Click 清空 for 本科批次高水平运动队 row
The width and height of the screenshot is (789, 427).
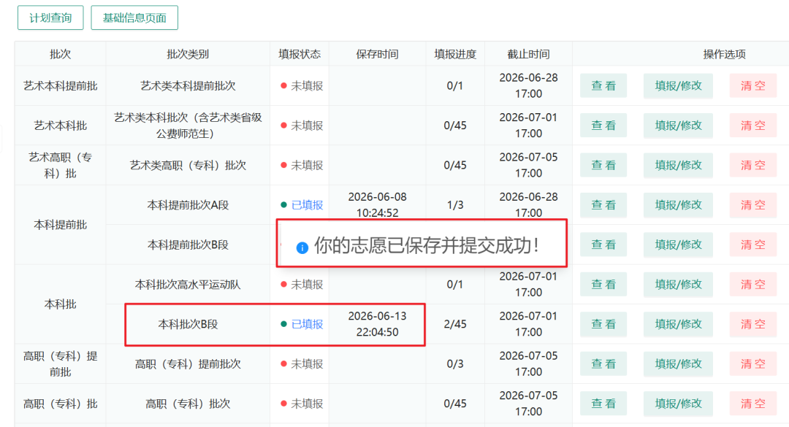(752, 284)
